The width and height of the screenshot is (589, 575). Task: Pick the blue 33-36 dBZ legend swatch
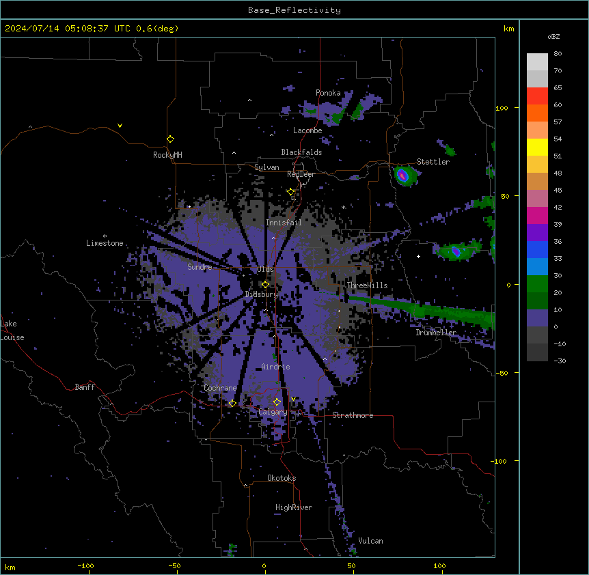[537, 249]
